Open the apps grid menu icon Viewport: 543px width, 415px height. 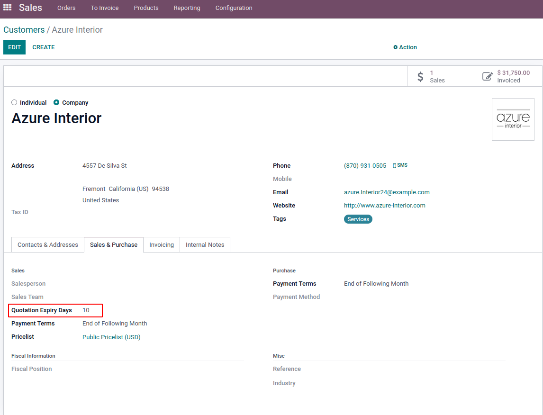[x=7, y=7]
